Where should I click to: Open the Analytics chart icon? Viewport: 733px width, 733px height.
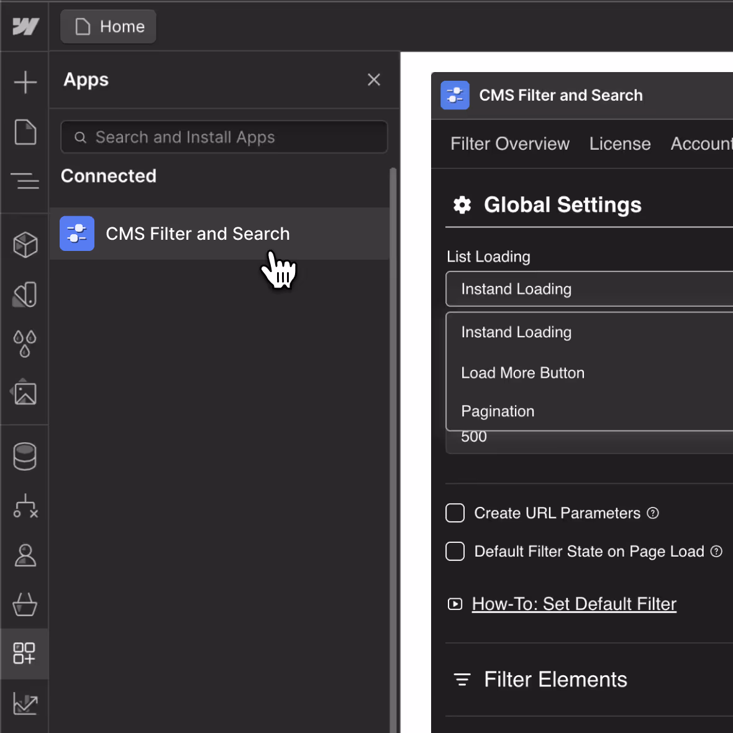25,703
